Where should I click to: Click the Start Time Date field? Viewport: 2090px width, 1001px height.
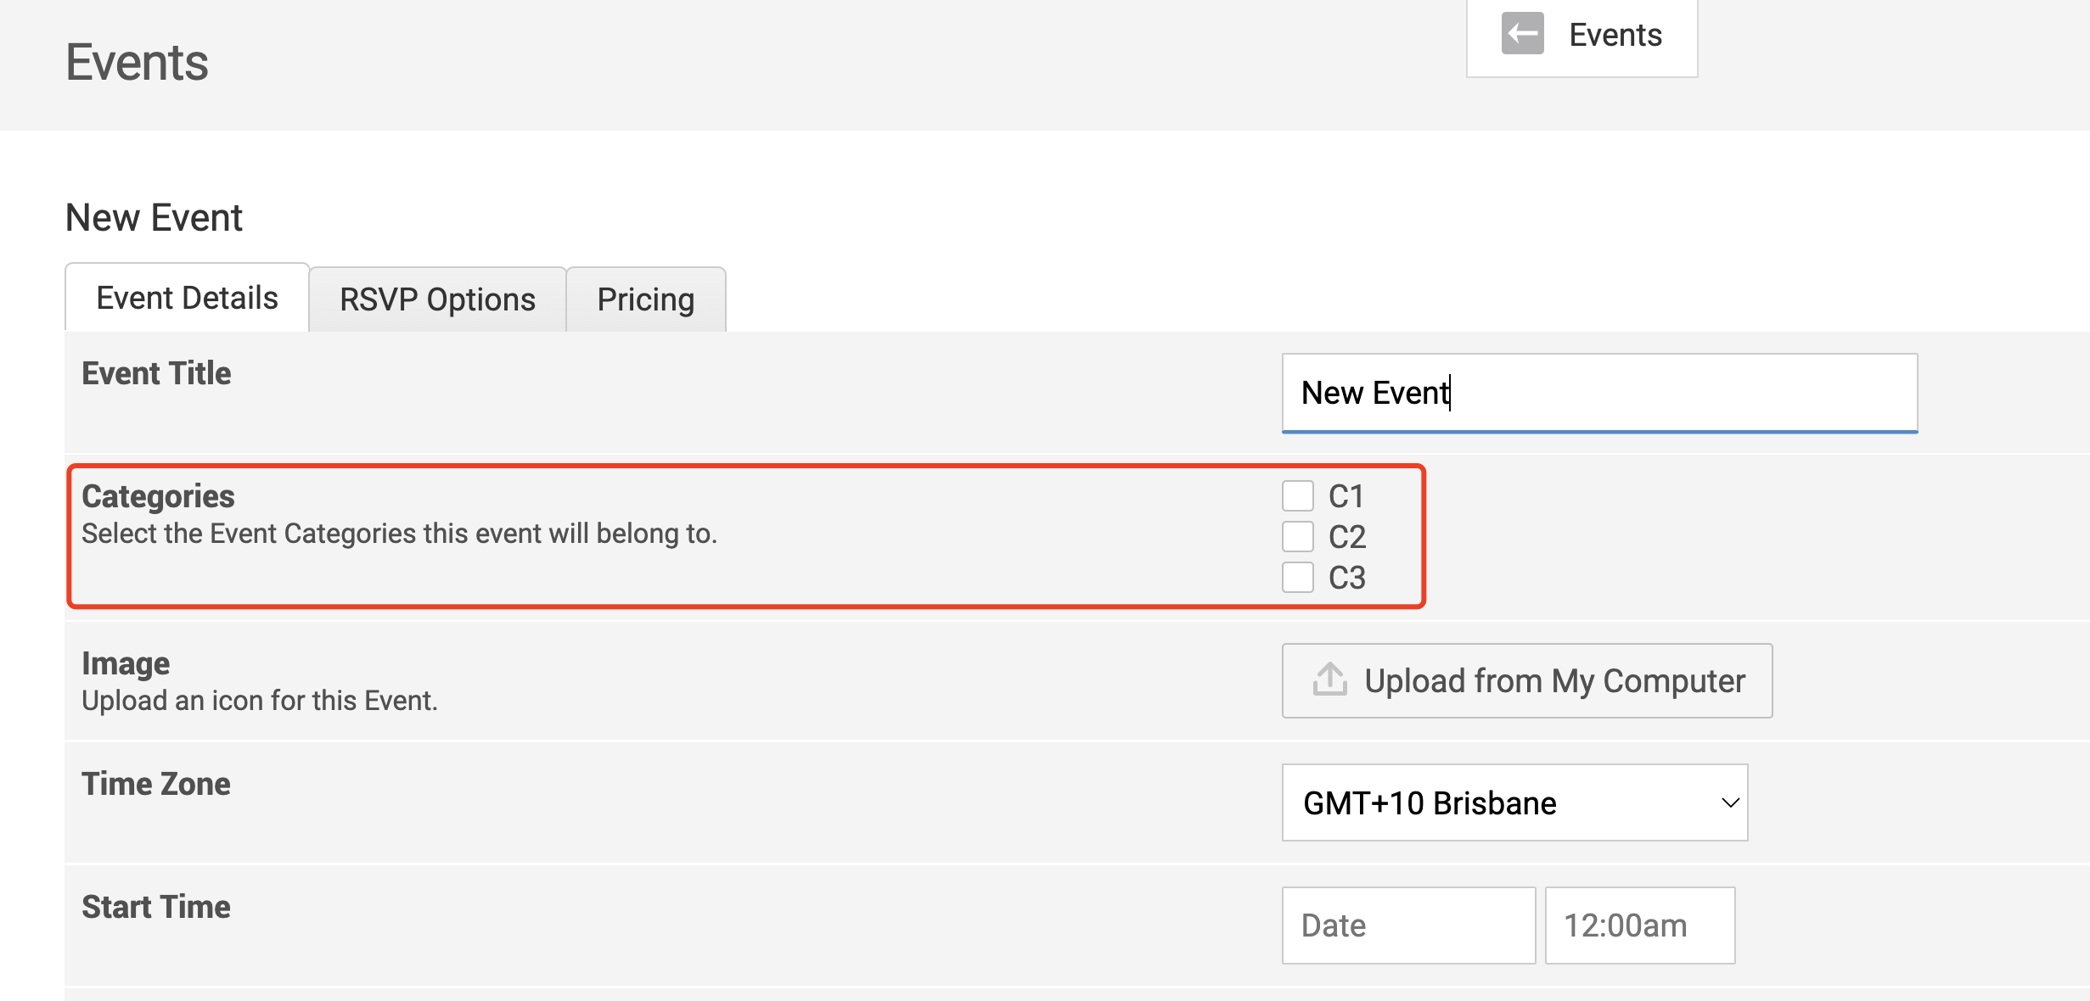1407,926
